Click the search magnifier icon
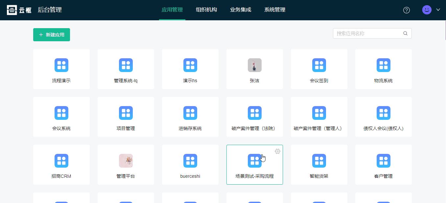Viewport: 446px width, 203px height. pyautogui.click(x=406, y=33)
